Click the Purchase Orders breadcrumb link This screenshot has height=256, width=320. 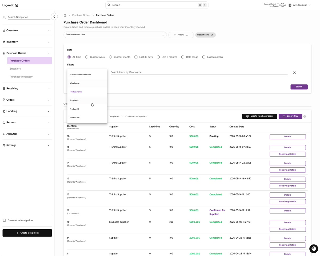(x=81, y=15)
